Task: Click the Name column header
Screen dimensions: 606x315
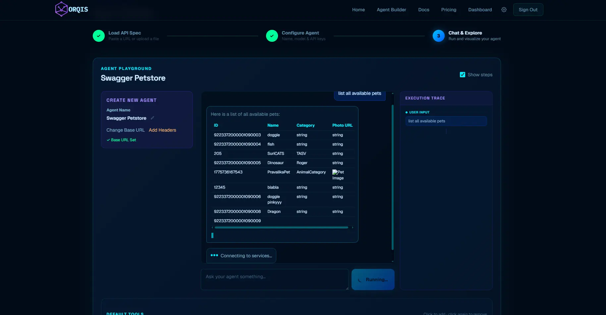Action: pyautogui.click(x=273, y=125)
